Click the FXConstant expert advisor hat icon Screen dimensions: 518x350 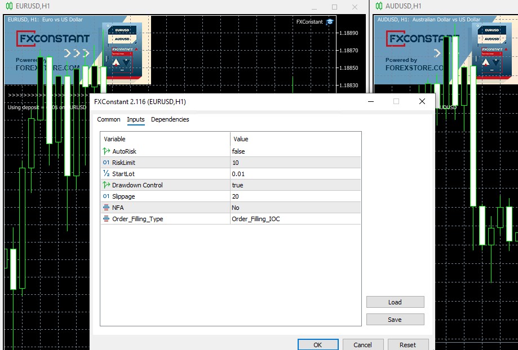coord(330,22)
